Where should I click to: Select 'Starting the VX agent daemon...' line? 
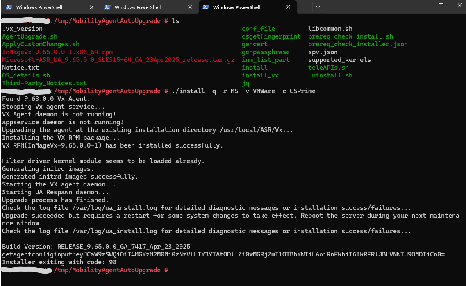[x=59, y=184]
